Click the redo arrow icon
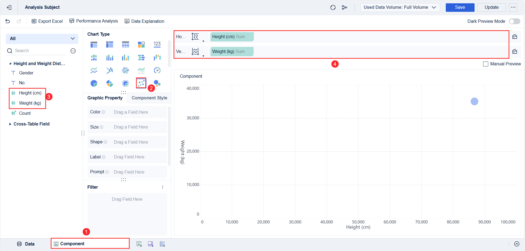The height and width of the screenshot is (251, 525). [x=19, y=21]
